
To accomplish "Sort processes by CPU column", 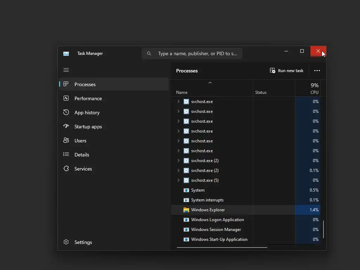I will [x=308, y=88].
